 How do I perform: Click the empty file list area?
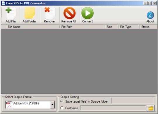79,61
